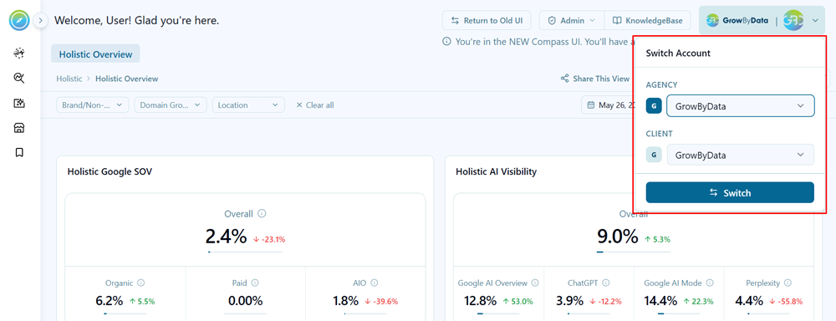Open the Agency GrowByData dropdown
Image resolution: width=836 pixels, height=321 pixels.
point(740,105)
